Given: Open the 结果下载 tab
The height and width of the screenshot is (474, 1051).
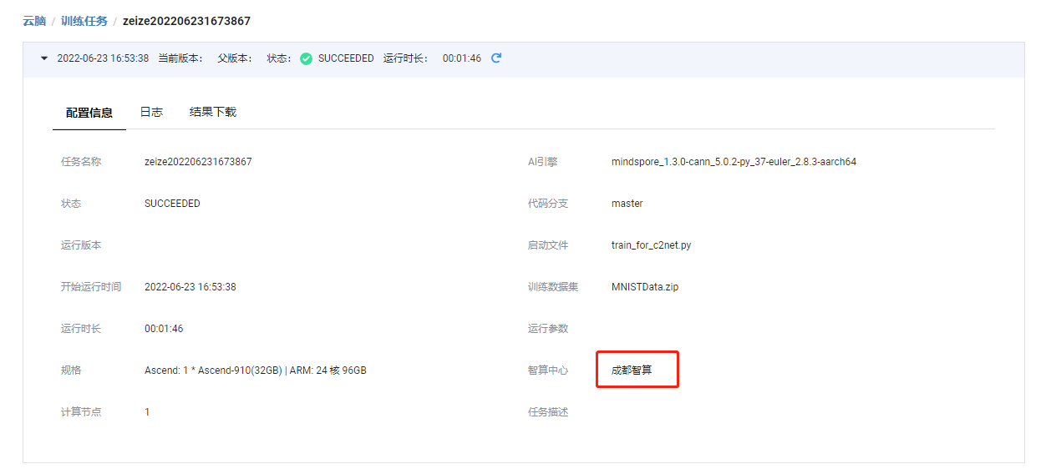Looking at the screenshot, I should (213, 112).
